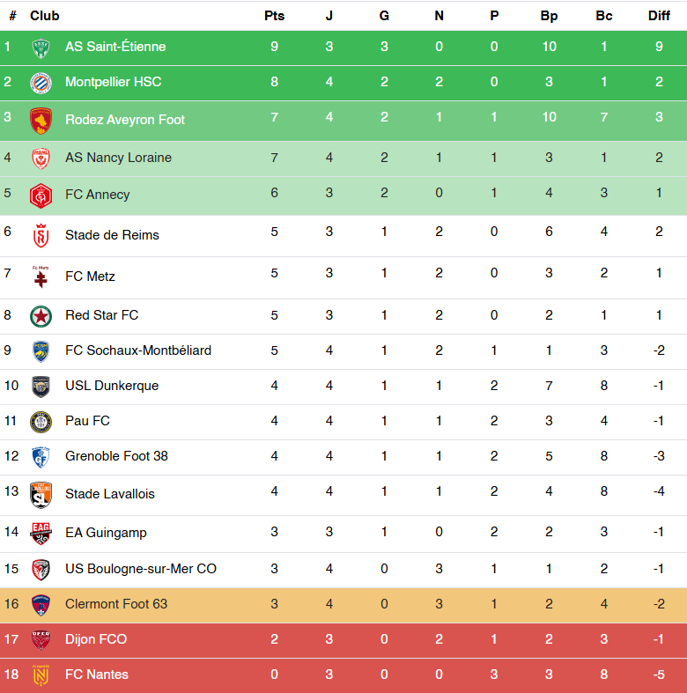Image resolution: width=687 pixels, height=693 pixels.
Task: Click the EA Guingamp EAG badge
Action: pyautogui.click(x=41, y=534)
